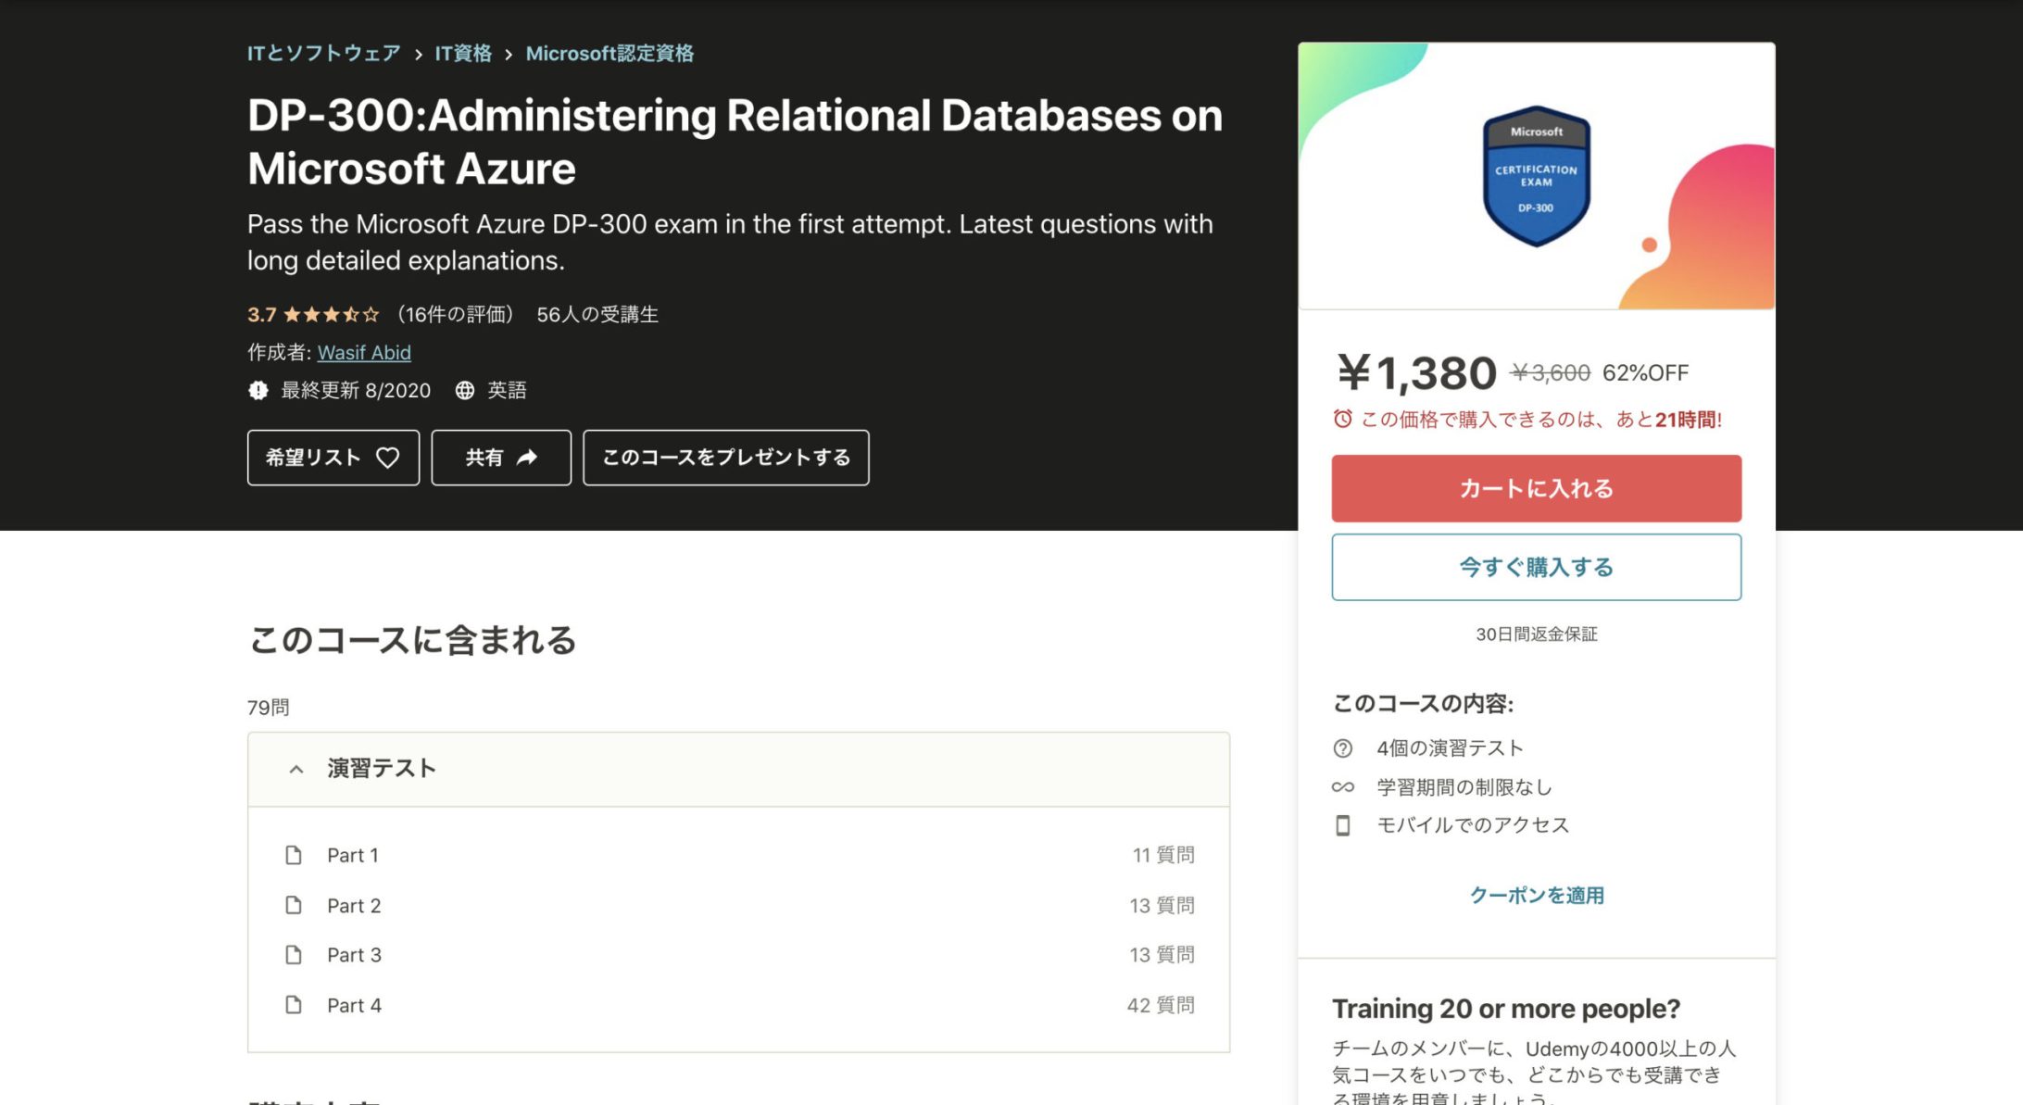
Task: Click the struck-through ¥3,600 original price
Action: click(1551, 373)
